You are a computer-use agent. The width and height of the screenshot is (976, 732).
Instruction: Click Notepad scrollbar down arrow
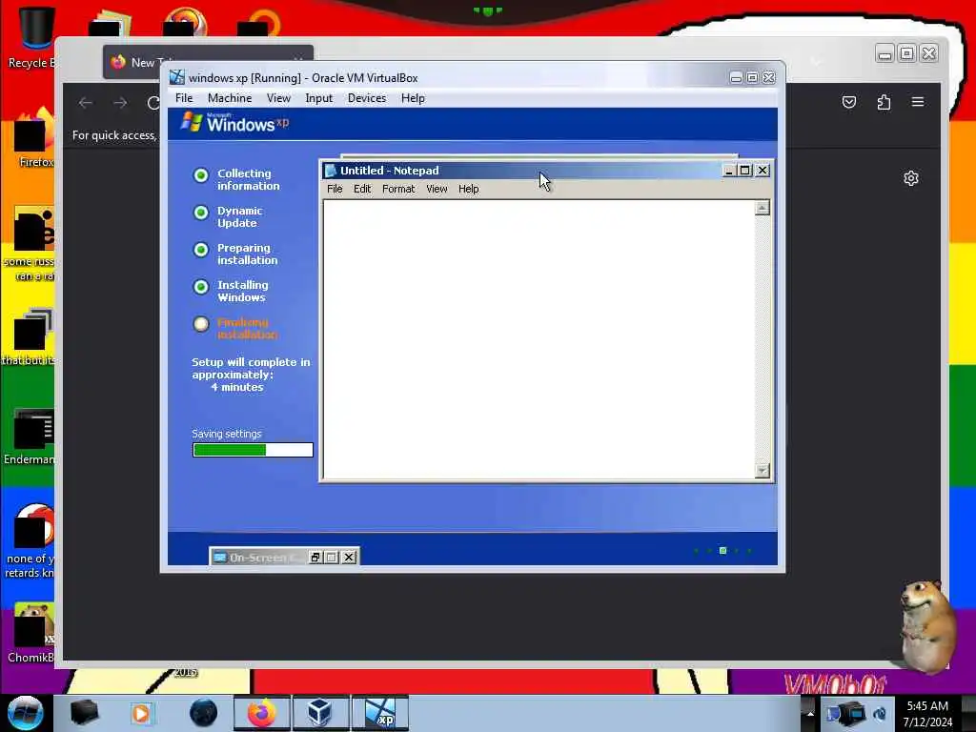(762, 471)
